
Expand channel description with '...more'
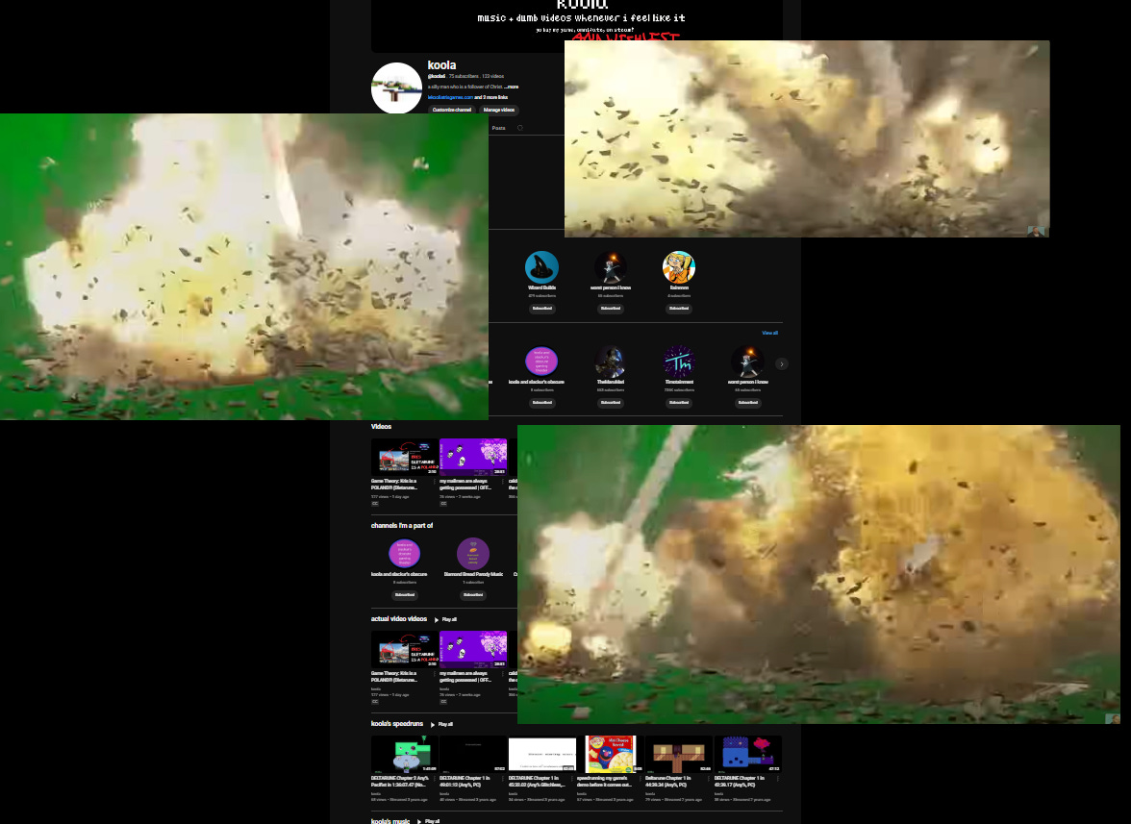512,87
